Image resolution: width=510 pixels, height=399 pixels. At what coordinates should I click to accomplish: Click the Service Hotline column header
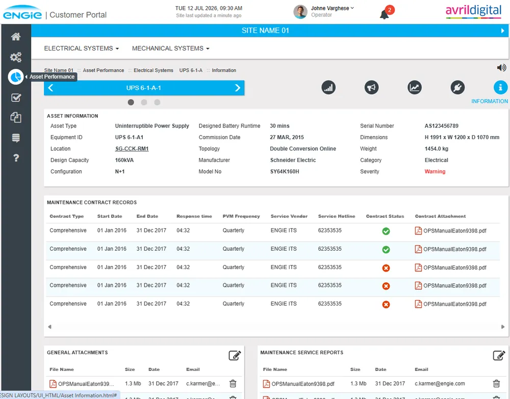pos(337,216)
